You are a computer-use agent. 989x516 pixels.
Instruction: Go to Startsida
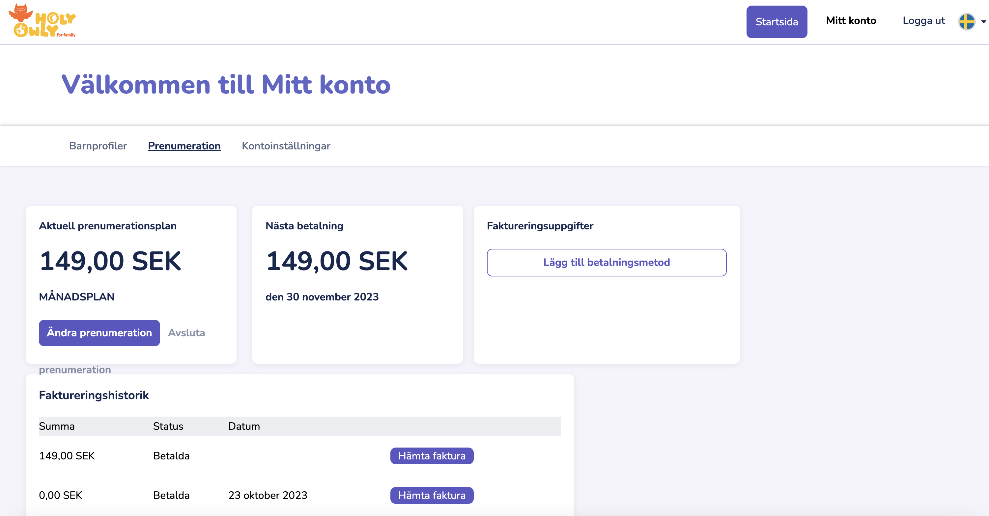click(x=776, y=22)
